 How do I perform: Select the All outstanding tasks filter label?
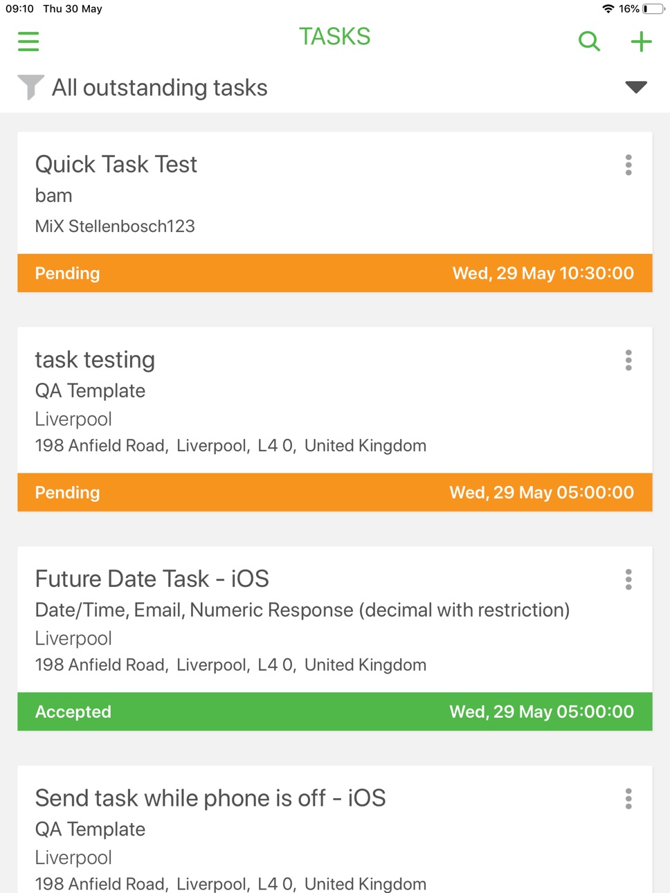[160, 88]
